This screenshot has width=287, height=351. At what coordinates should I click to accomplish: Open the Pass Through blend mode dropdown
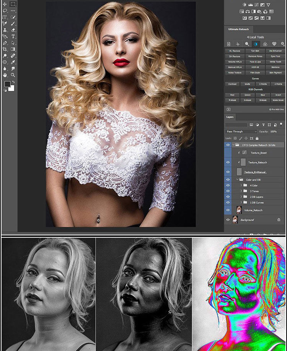click(x=241, y=131)
